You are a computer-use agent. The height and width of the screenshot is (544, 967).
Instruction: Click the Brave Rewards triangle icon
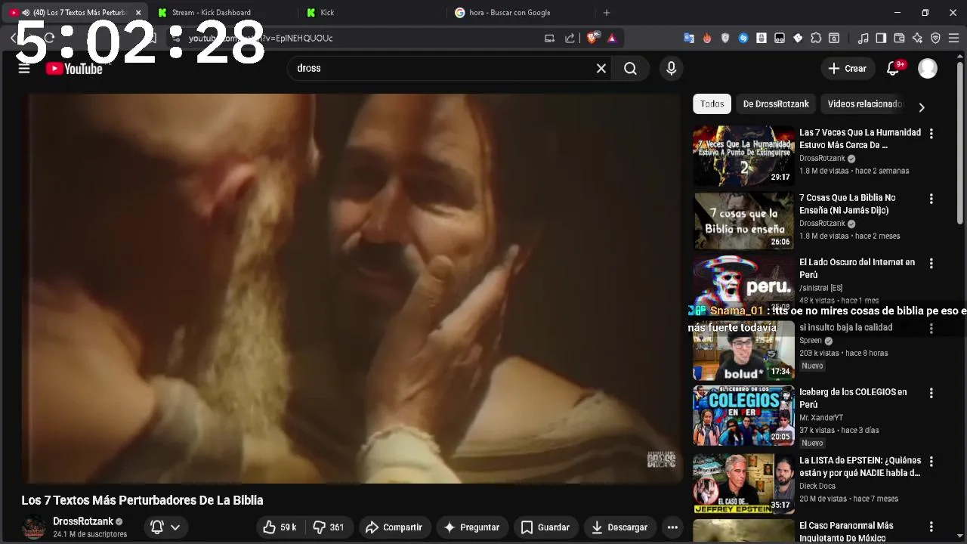[612, 38]
